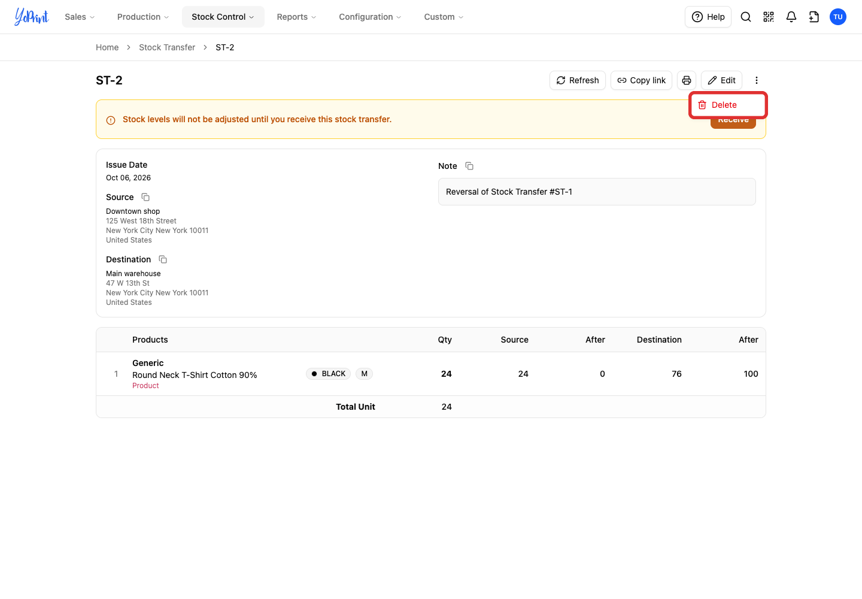Print this stock transfer via printer icon

click(x=687, y=80)
